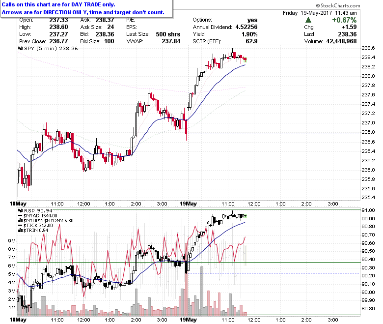Select the $TICK 312.00 legend entry
This screenshot has width=383, height=324.
(38, 226)
